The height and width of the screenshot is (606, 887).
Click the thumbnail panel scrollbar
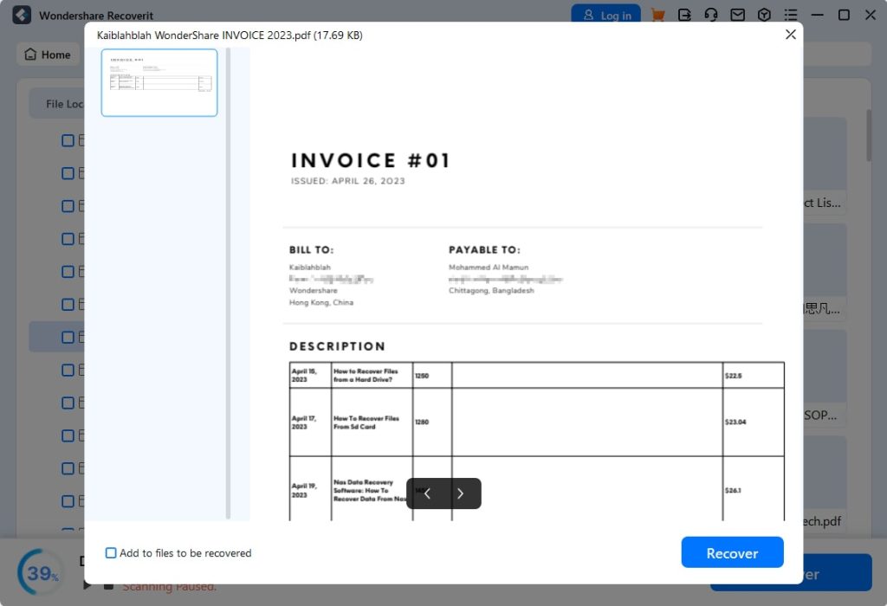(x=228, y=282)
